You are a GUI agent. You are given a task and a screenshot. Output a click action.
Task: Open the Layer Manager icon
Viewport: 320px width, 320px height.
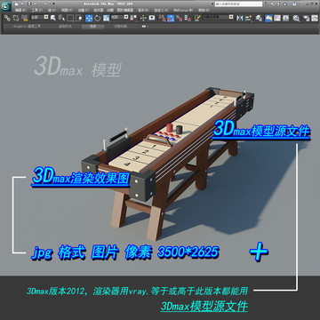[259, 18]
